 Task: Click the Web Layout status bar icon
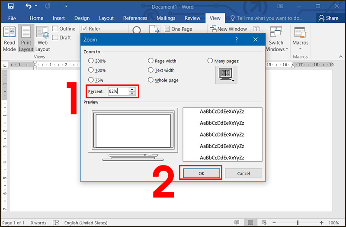[264, 222]
